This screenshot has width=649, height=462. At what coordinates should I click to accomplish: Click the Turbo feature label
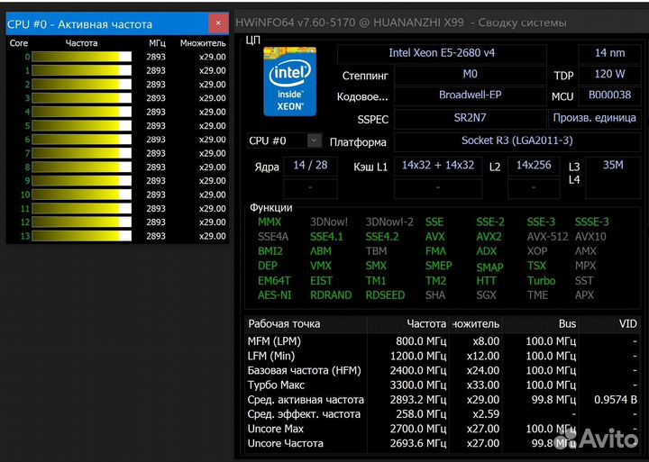(x=542, y=281)
